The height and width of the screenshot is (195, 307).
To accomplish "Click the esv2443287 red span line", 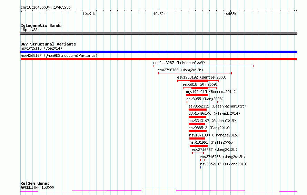I will pyautogui.click(x=204, y=66).
